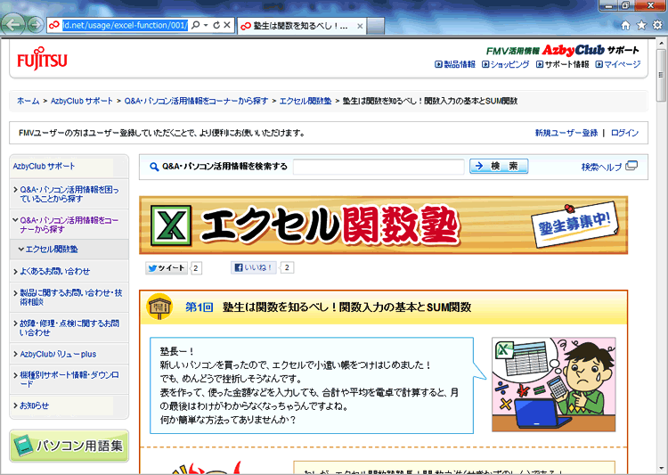Viewport: 668px width, 475px height.
Task: Expand 製品に関するお問い合わせ・技術相談 item
Action: (69, 297)
